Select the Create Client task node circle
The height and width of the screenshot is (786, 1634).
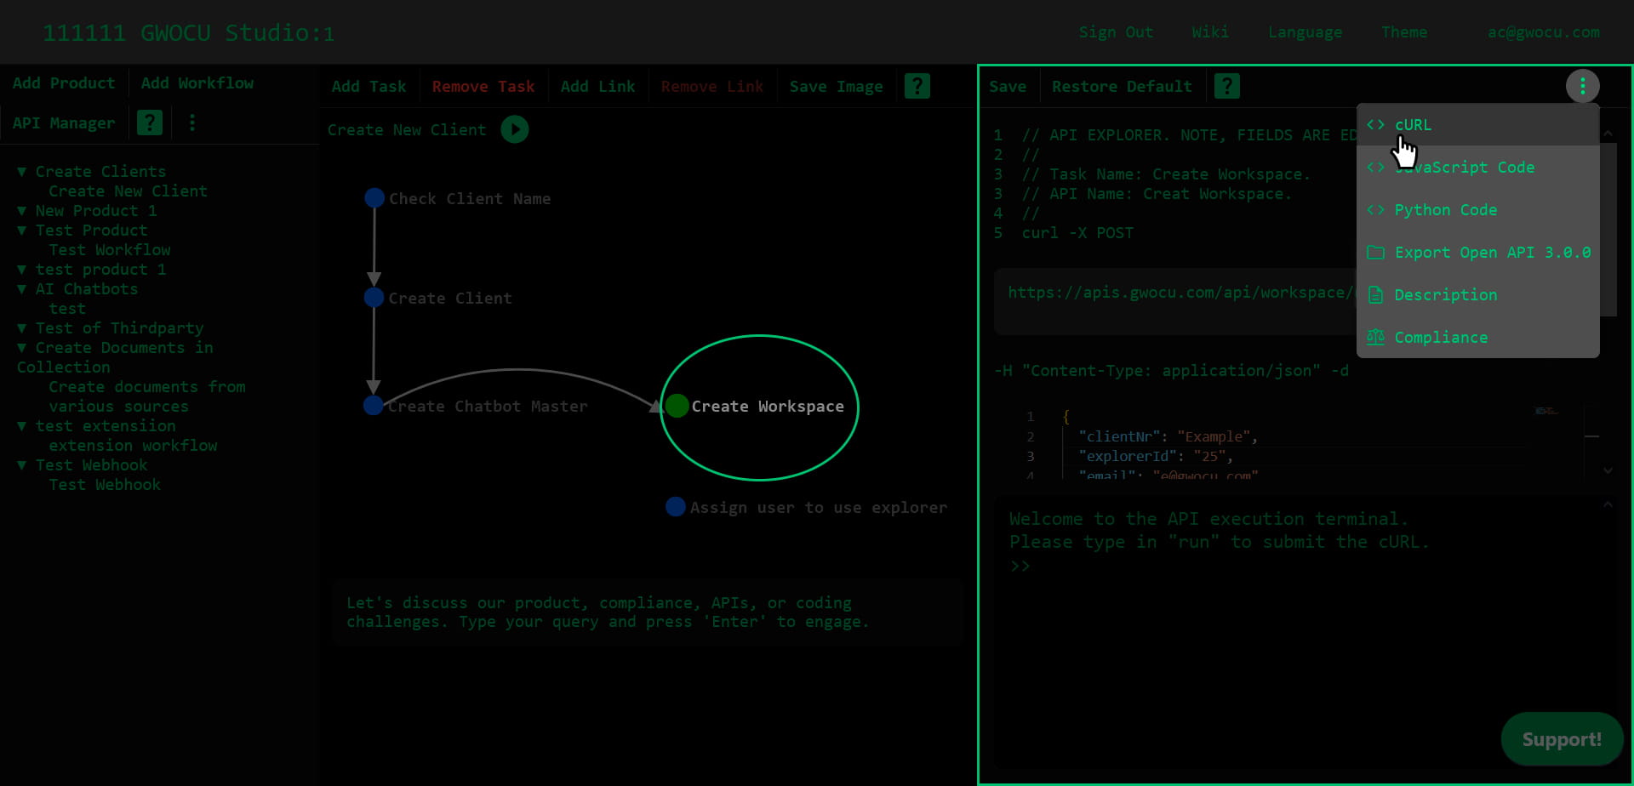[x=374, y=298]
